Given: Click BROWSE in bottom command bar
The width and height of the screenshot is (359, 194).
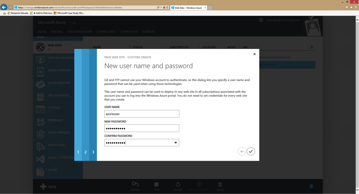Looking at the screenshot, I should click(x=135, y=186).
